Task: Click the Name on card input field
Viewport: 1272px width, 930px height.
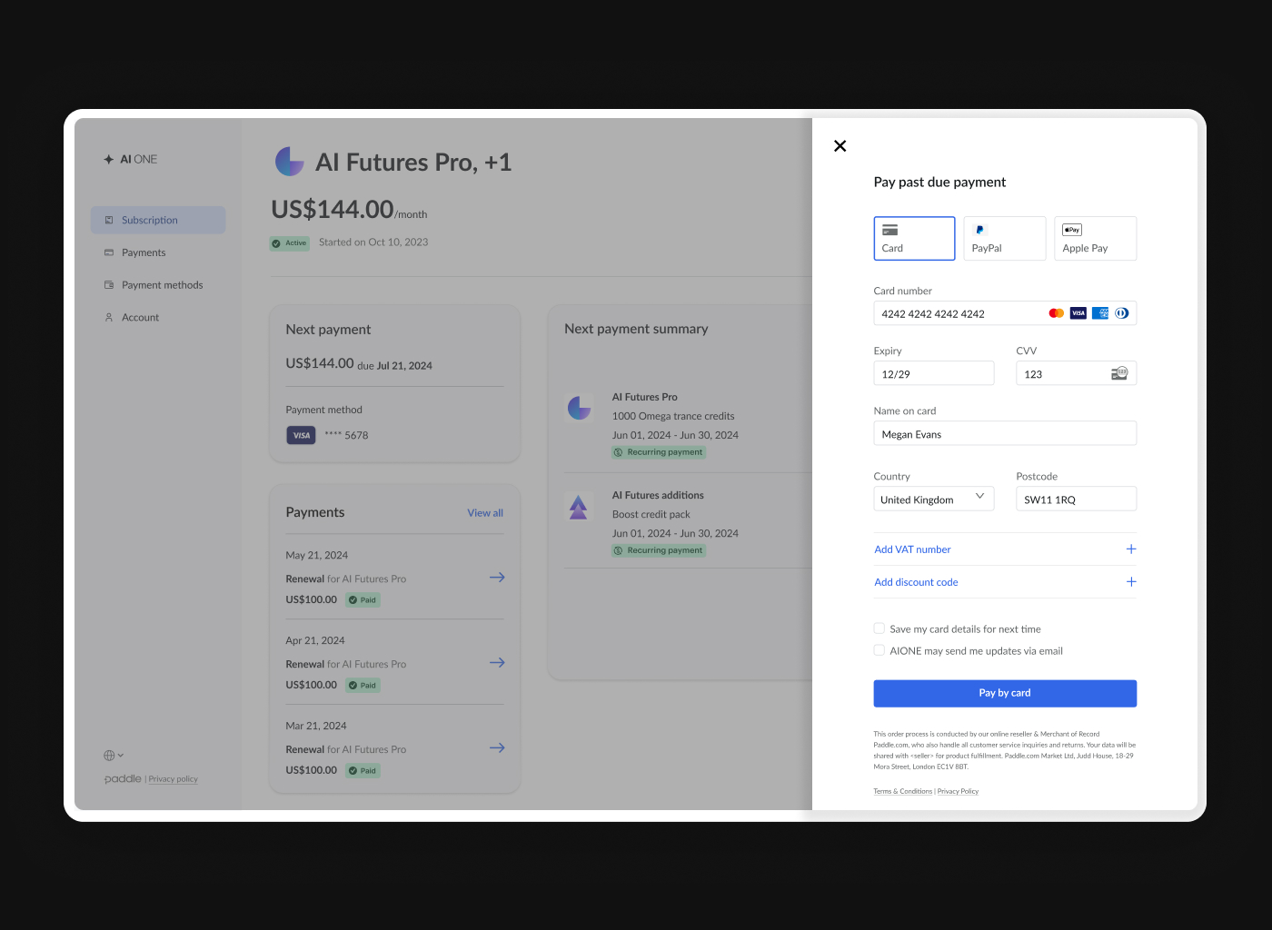Action: (1004, 433)
